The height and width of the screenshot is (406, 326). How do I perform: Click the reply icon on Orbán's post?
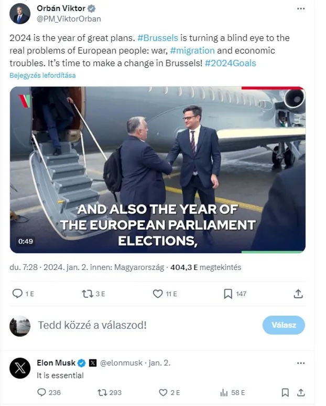coord(17,294)
